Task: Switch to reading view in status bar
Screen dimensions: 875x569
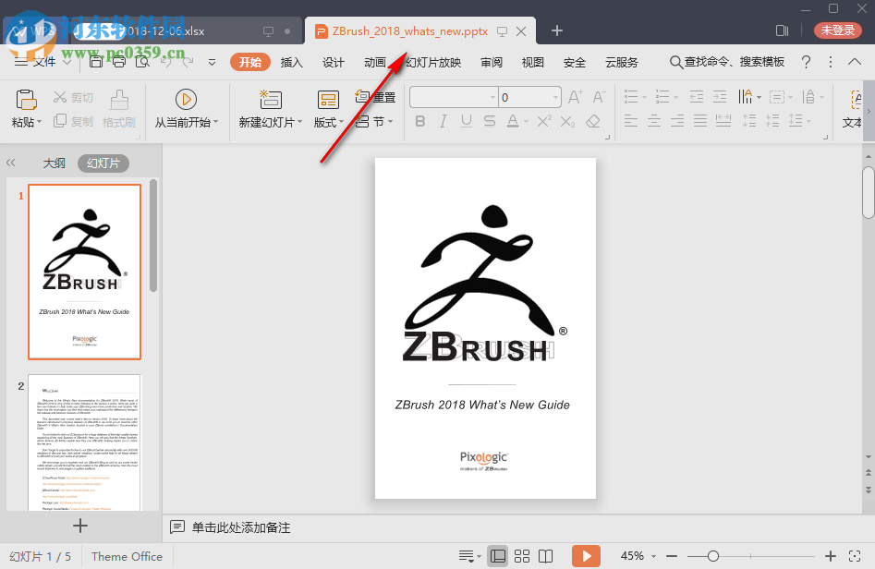Action: [x=546, y=556]
